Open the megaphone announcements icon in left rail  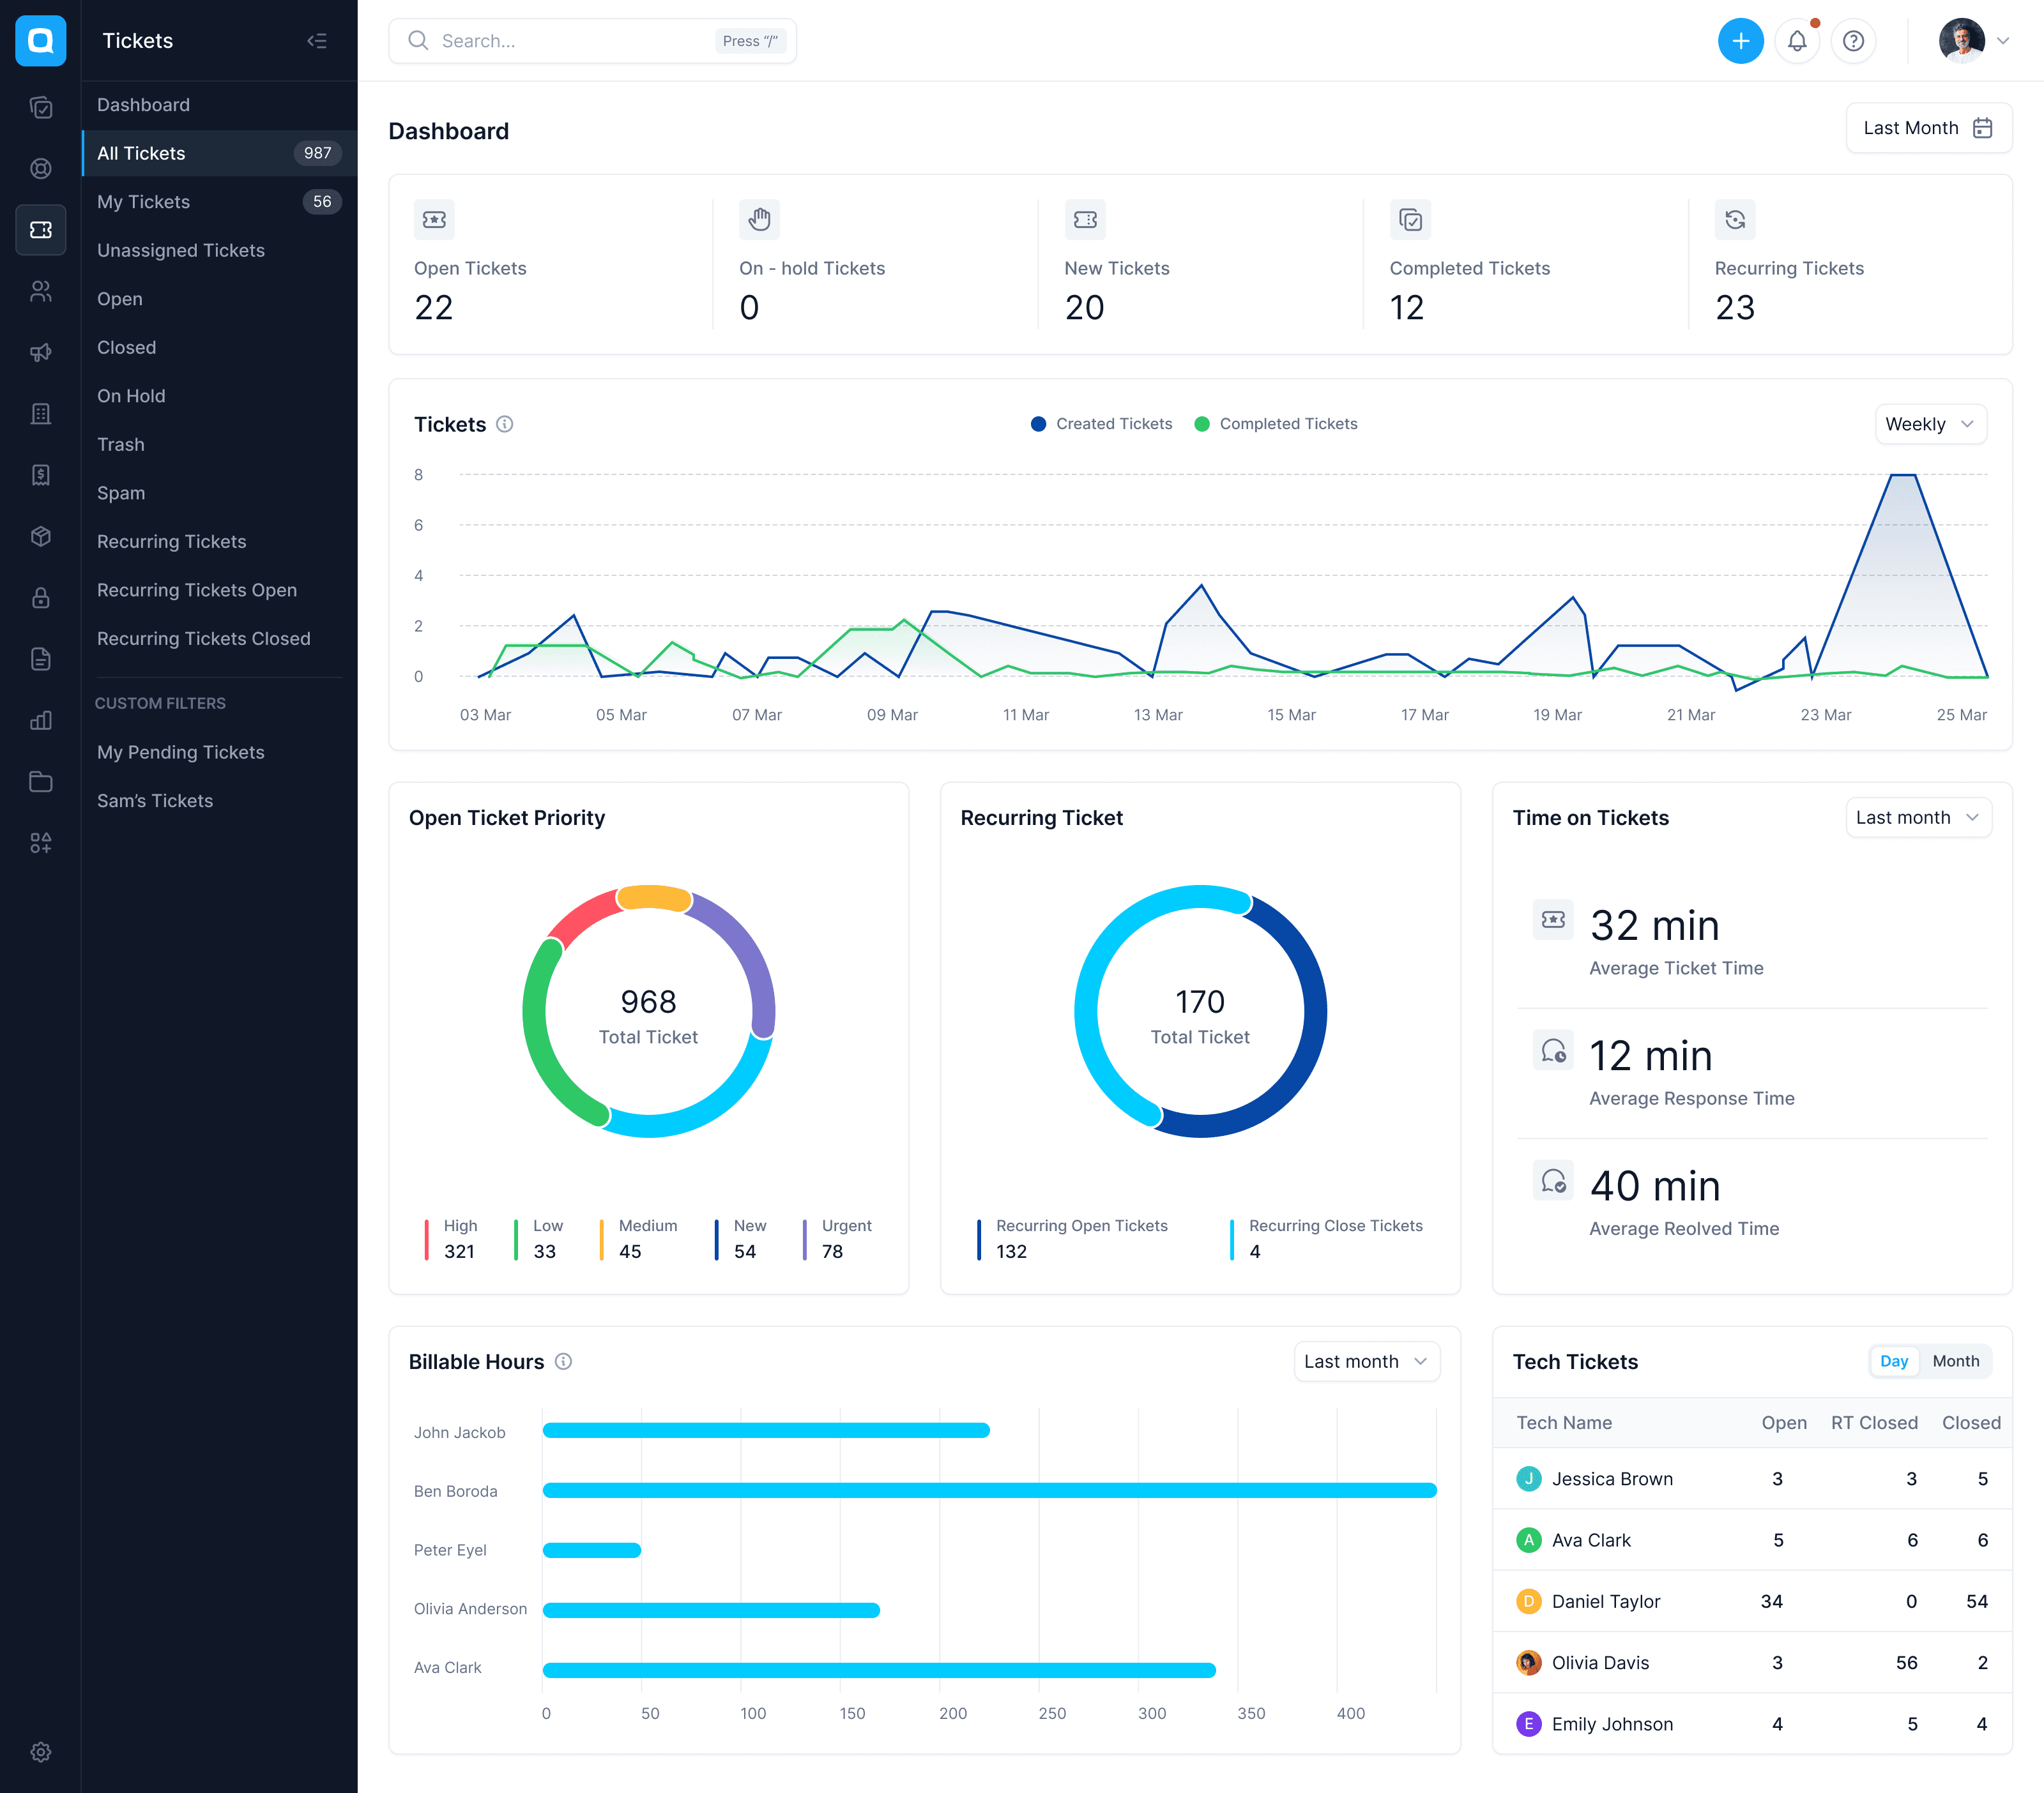pos(41,352)
